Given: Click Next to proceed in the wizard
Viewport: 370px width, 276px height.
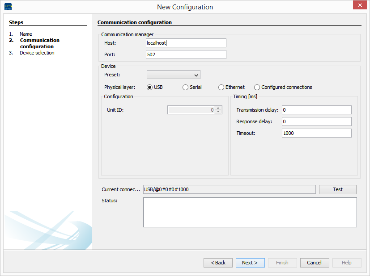Looking at the screenshot, I should (250, 263).
